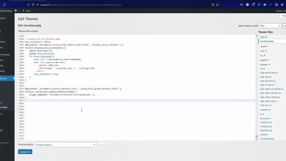Click the white circular extension icon
The width and height of the screenshot is (286, 161).
247,5
